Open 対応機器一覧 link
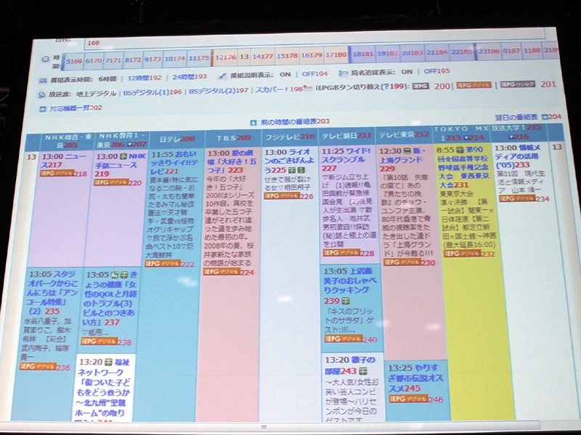The width and height of the screenshot is (581, 435). click(70, 108)
